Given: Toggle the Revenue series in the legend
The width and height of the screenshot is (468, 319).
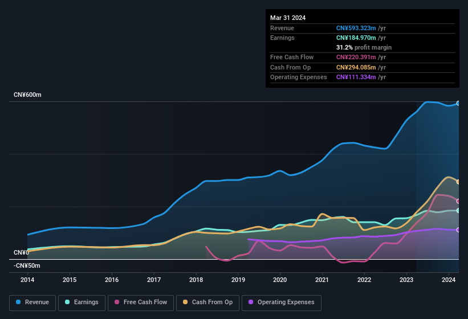Looking at the screenshot, I should 33,302.
